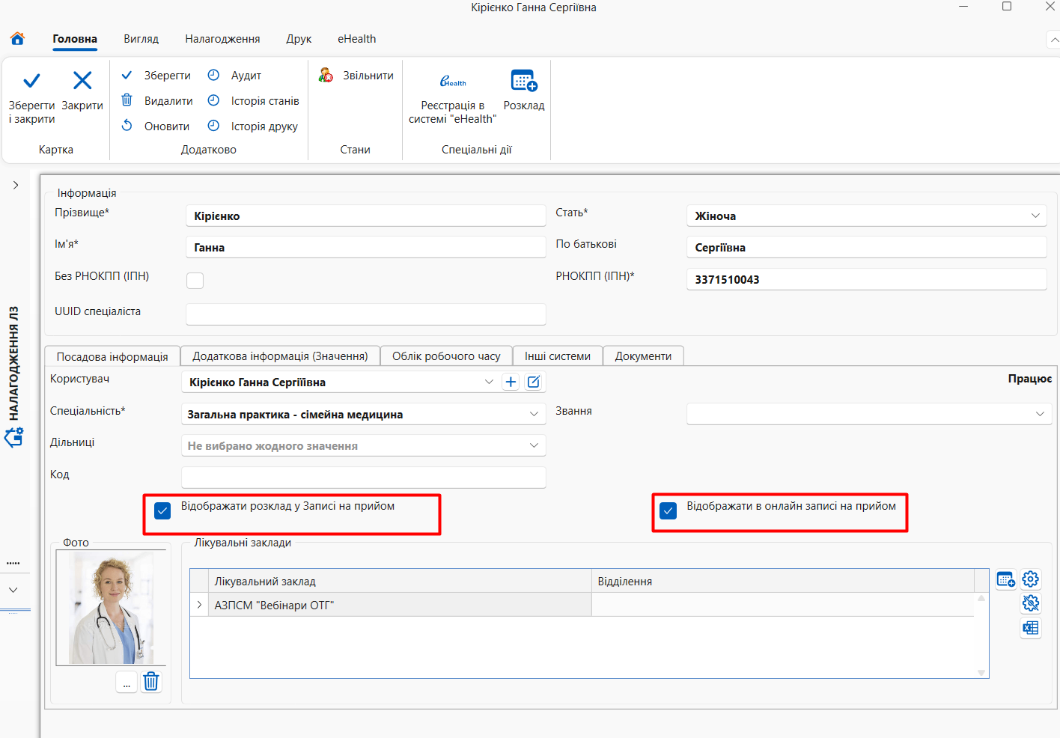Click the home icon in the ribbon
The width and height of the screenshot is (1060, 738).
(17, 38)
